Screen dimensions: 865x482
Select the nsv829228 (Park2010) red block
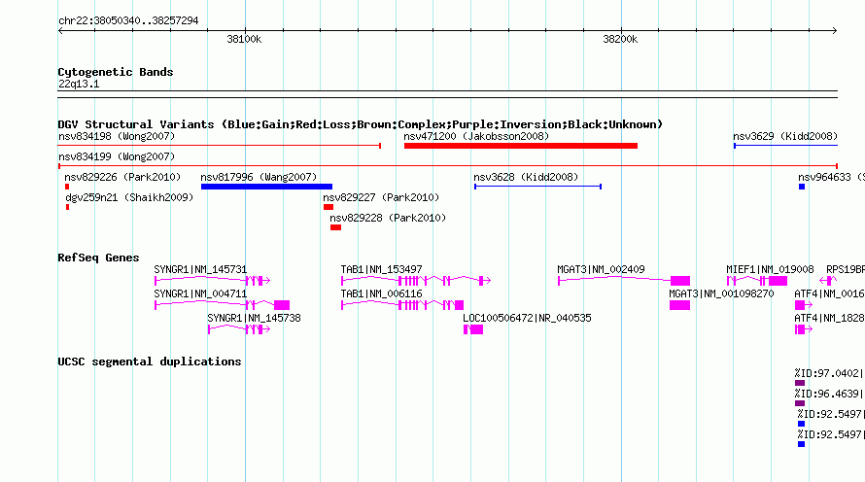click(x=335, y=227)
